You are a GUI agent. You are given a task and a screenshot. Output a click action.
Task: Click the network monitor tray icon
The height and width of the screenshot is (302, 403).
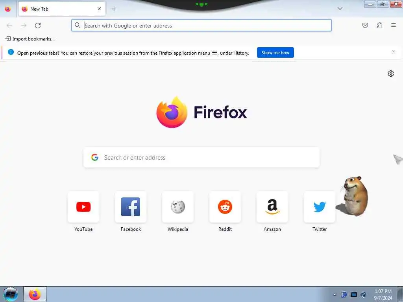click(354, 295)
